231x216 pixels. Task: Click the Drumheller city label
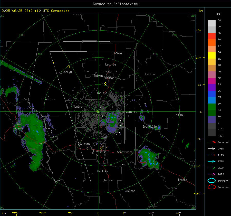click(150, 127)
